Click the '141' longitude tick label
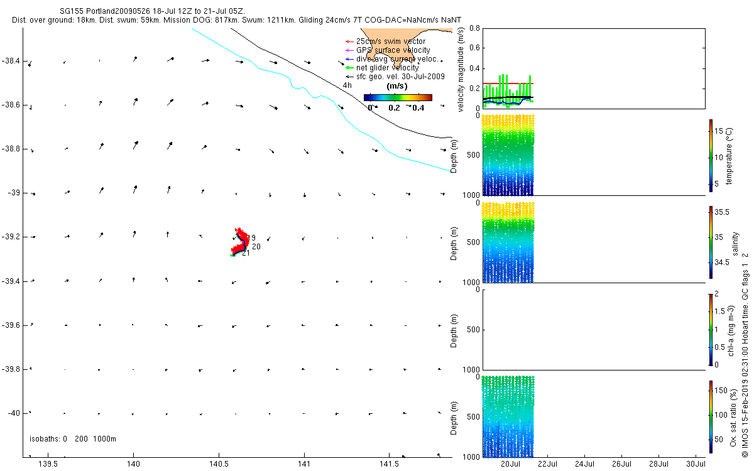Viewport: 754px width, 471px height. point(304,464)
